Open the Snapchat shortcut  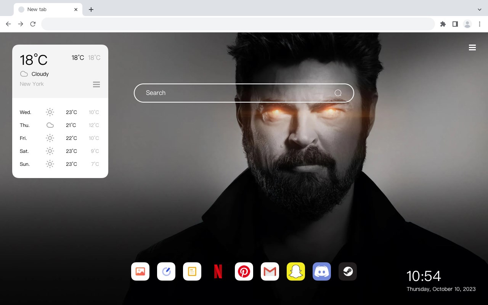click(x=296, y=271)
